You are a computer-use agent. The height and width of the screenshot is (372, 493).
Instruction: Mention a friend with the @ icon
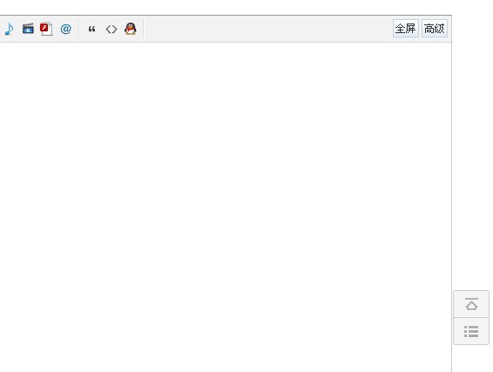[65, 29]
